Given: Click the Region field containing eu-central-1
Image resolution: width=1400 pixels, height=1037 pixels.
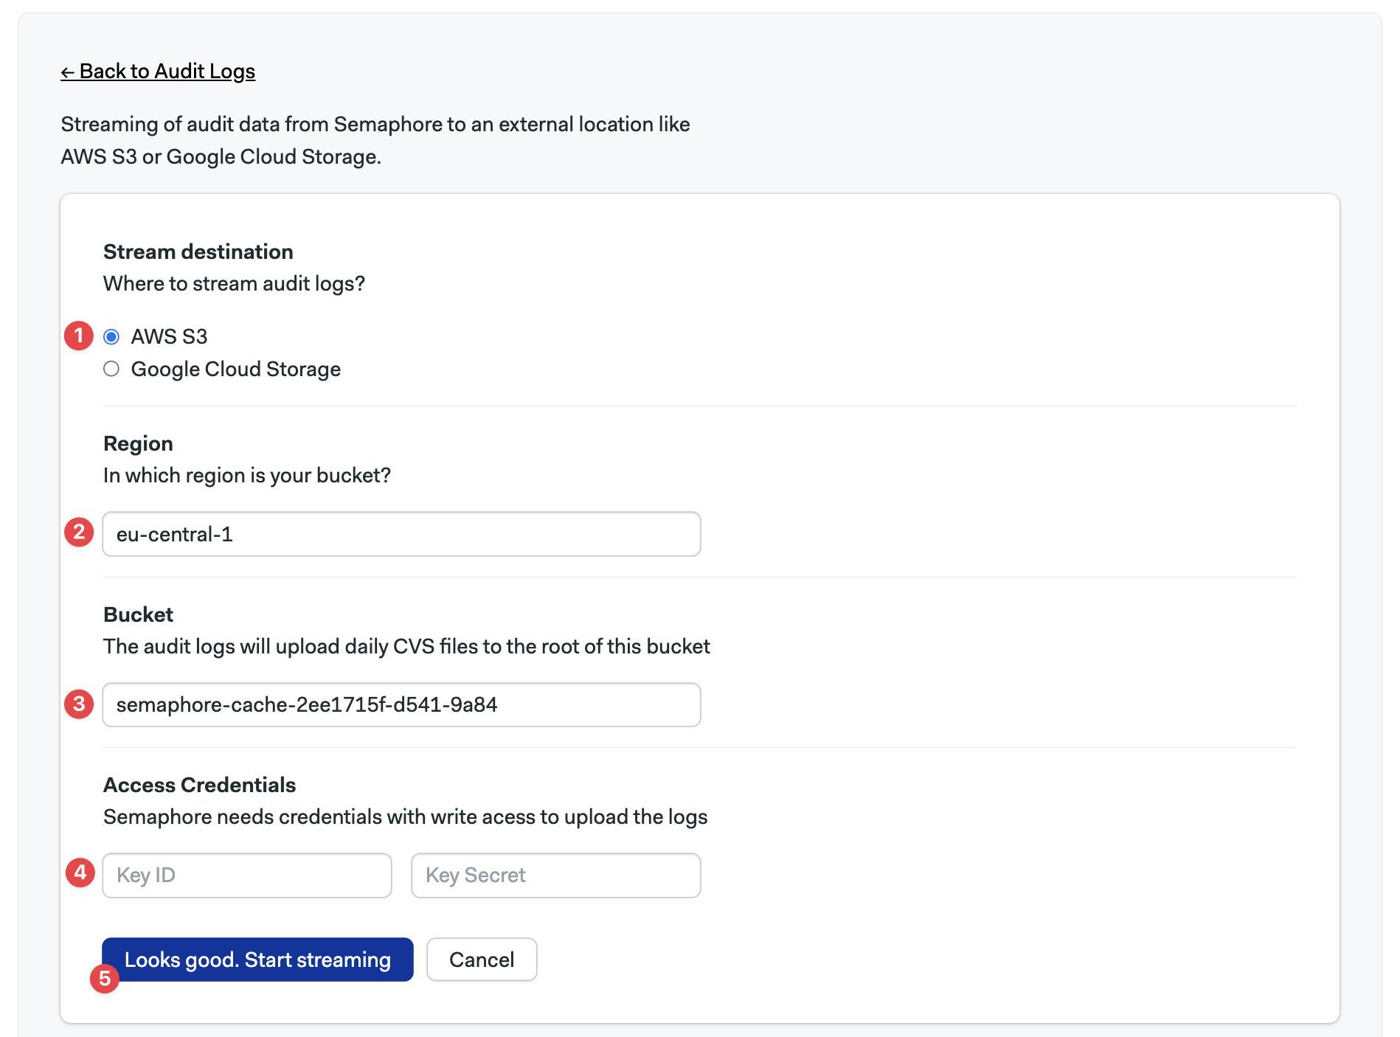Looking at the screenshot, I should (x=401, y=534).
